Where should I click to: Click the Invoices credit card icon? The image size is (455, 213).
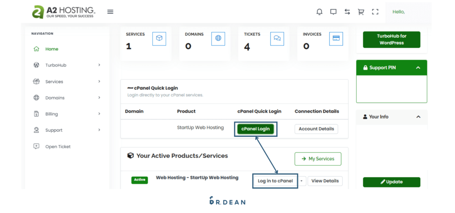(336, 39)
